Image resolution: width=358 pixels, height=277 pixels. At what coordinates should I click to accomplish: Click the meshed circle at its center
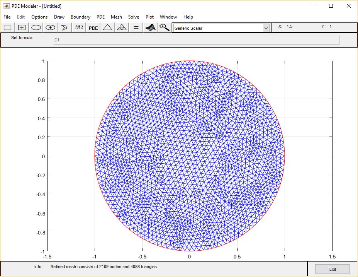click(x=190, y=156)
